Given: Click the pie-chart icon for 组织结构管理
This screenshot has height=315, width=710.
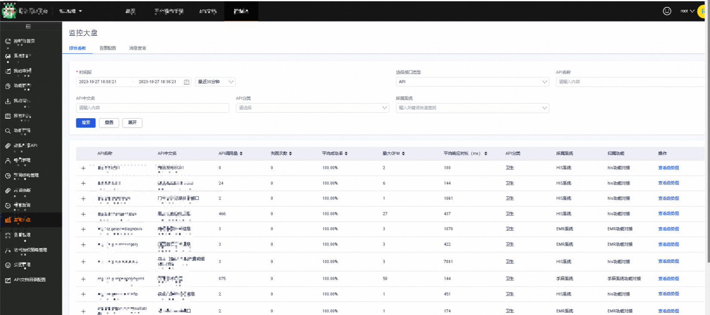Looking at the screenshot, I should point(8,175).
